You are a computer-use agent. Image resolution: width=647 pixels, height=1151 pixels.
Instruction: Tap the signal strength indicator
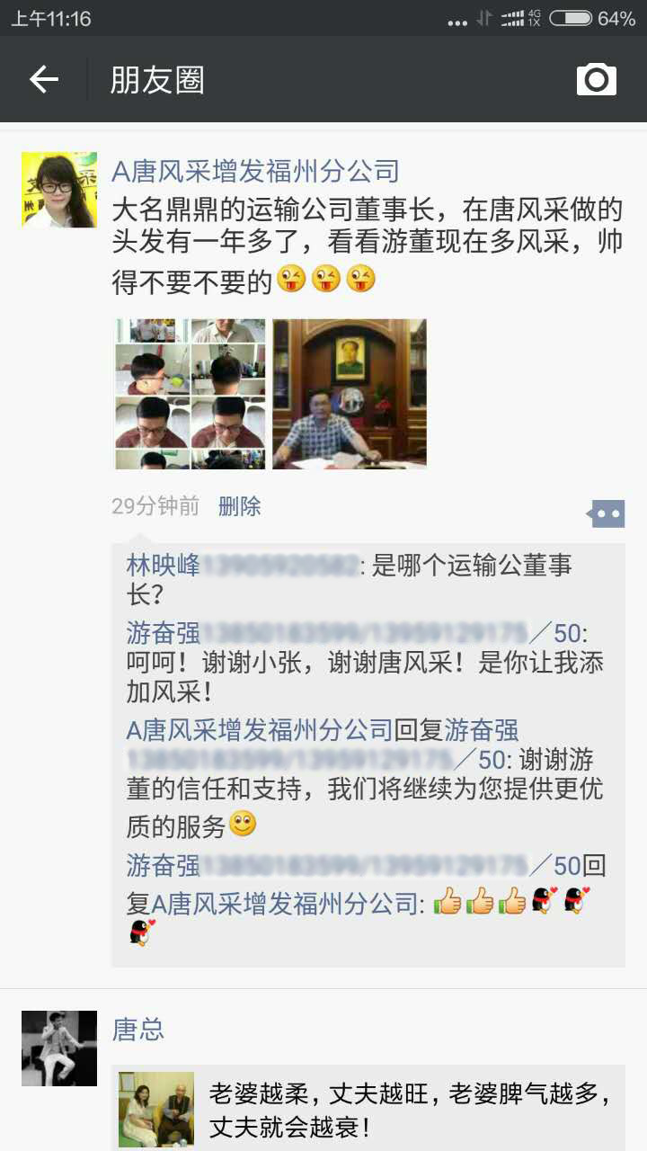513,19
